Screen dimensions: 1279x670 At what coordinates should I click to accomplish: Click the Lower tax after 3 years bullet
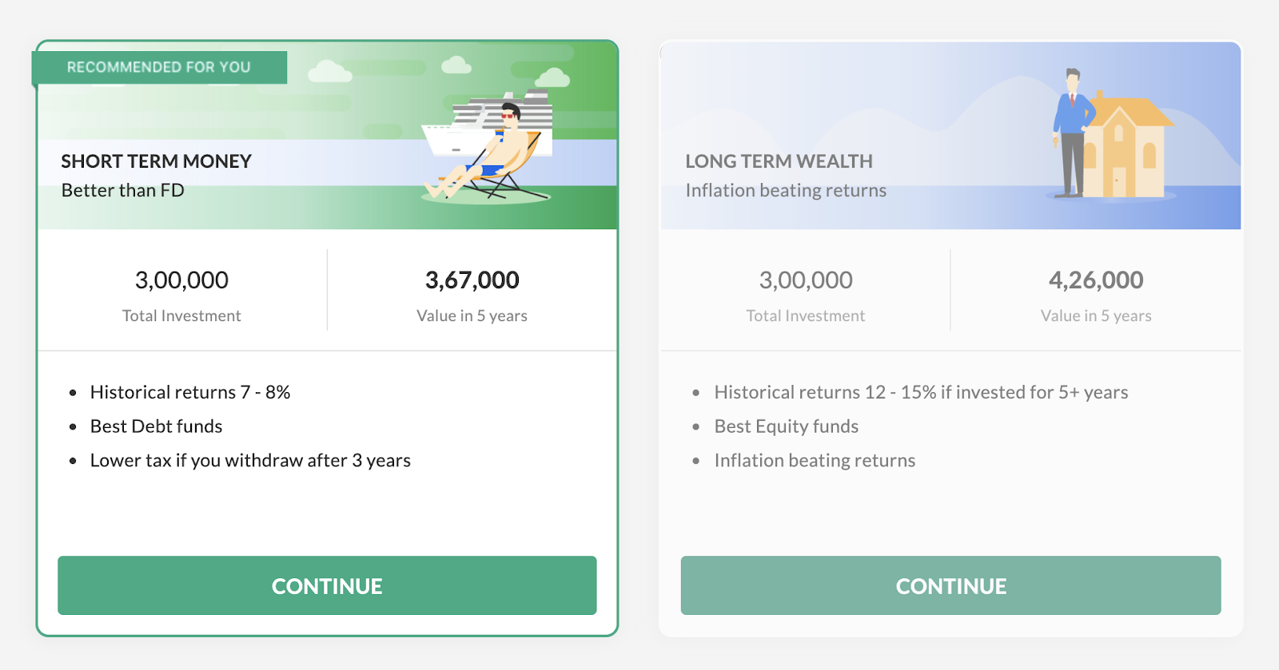[250, 461]
